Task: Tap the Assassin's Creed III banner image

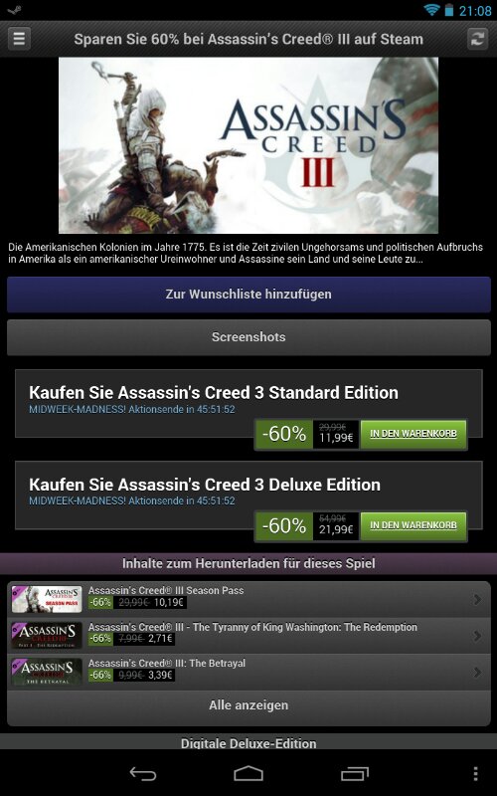Action: click(248, 145)
